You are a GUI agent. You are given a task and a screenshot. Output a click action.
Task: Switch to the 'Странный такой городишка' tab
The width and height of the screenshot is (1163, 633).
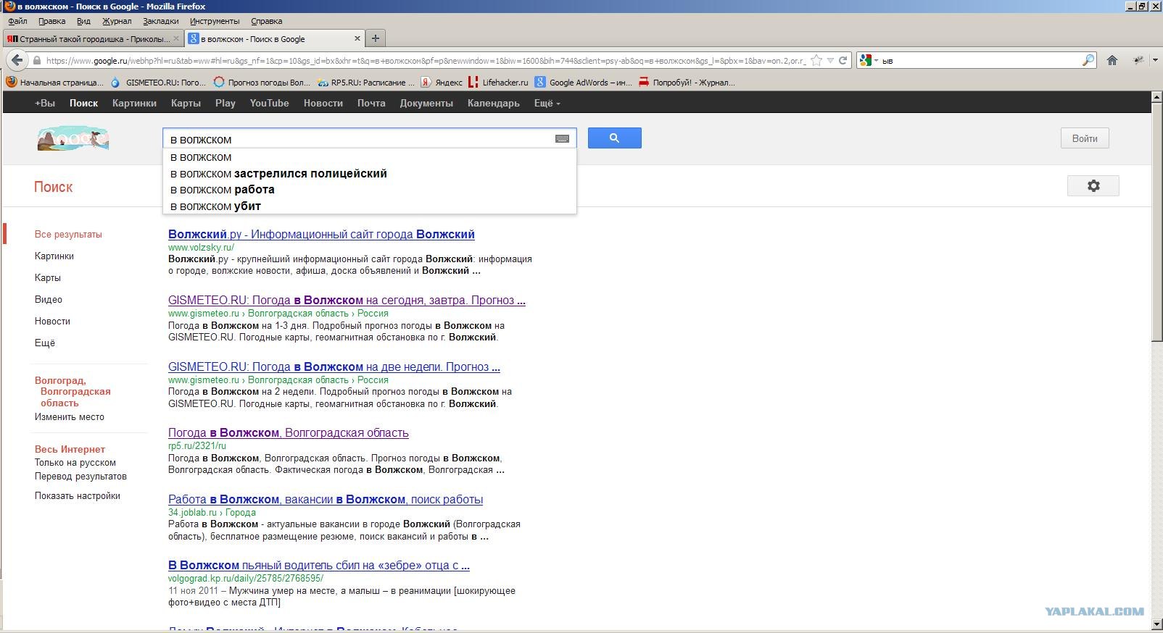click(x=93, y=39)
